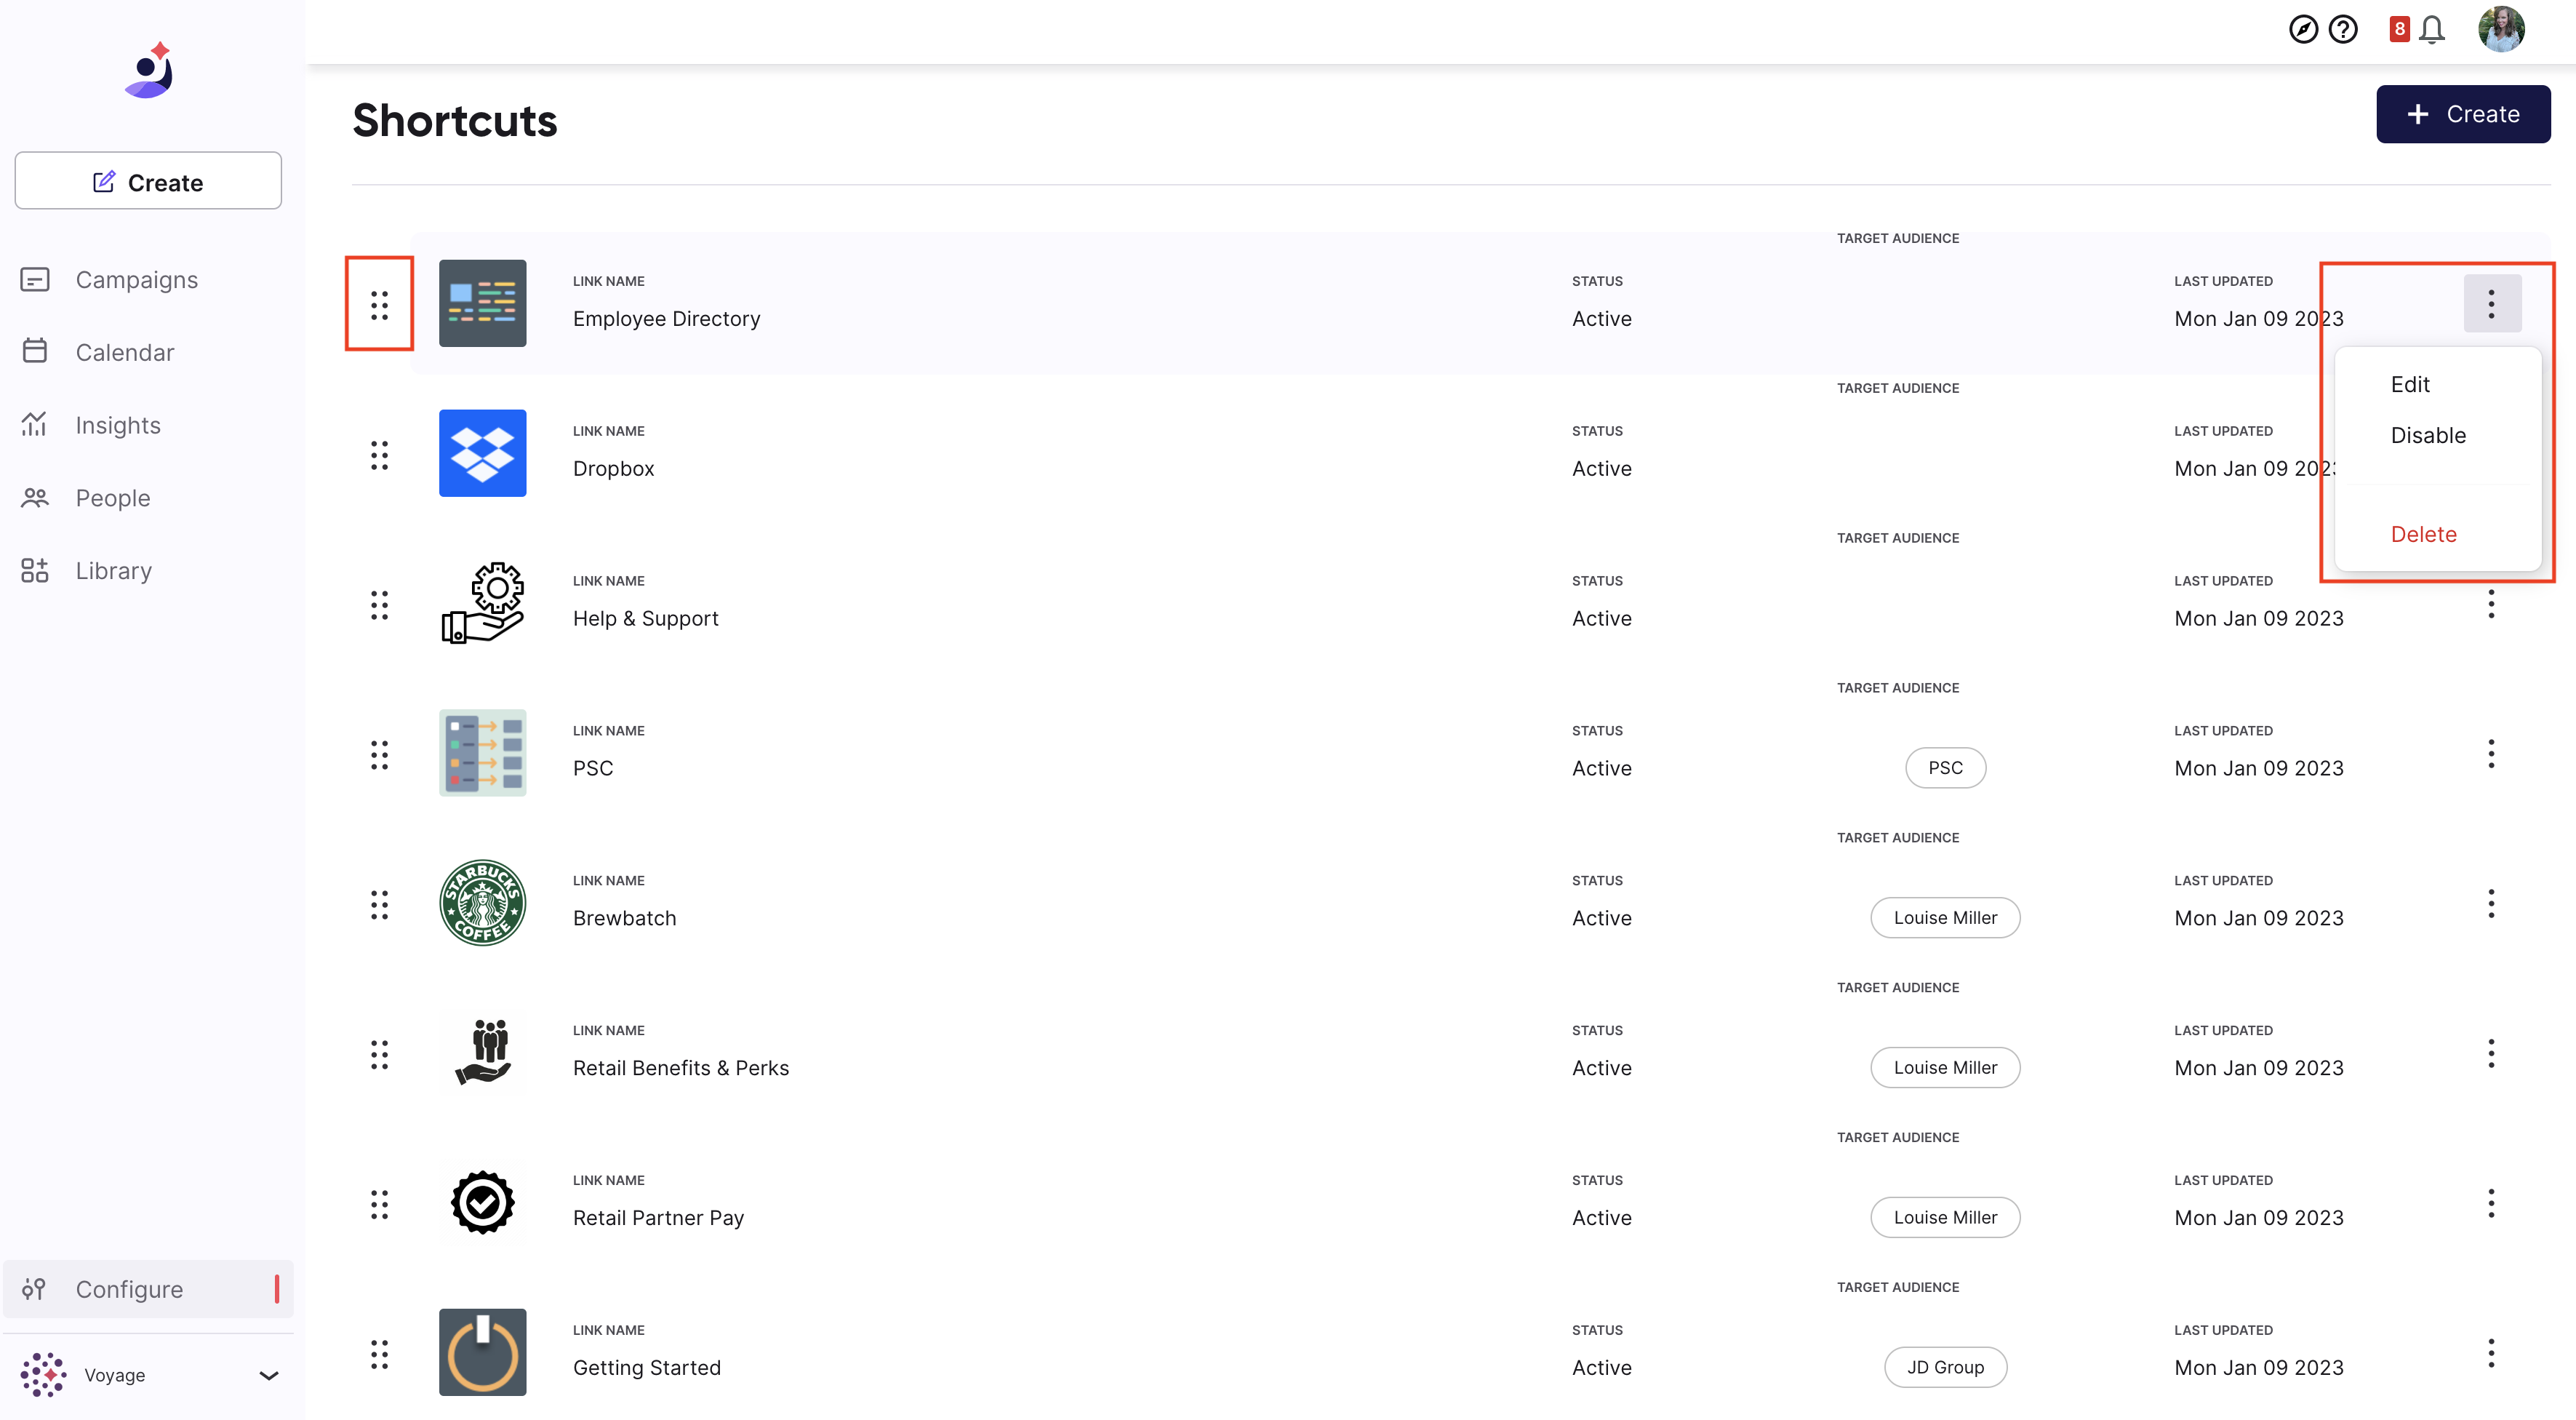This screenshot has width=2576, height=1420.
Task: Click the Retail Benefits & Perks thumbnail
Action: 482,1053
